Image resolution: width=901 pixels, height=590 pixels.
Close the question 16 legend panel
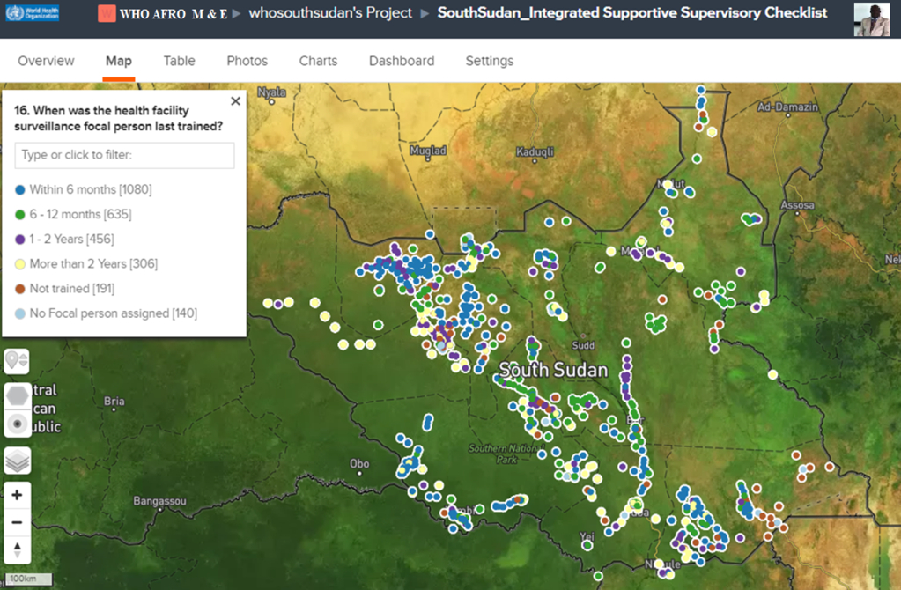(x=235, y=101)
